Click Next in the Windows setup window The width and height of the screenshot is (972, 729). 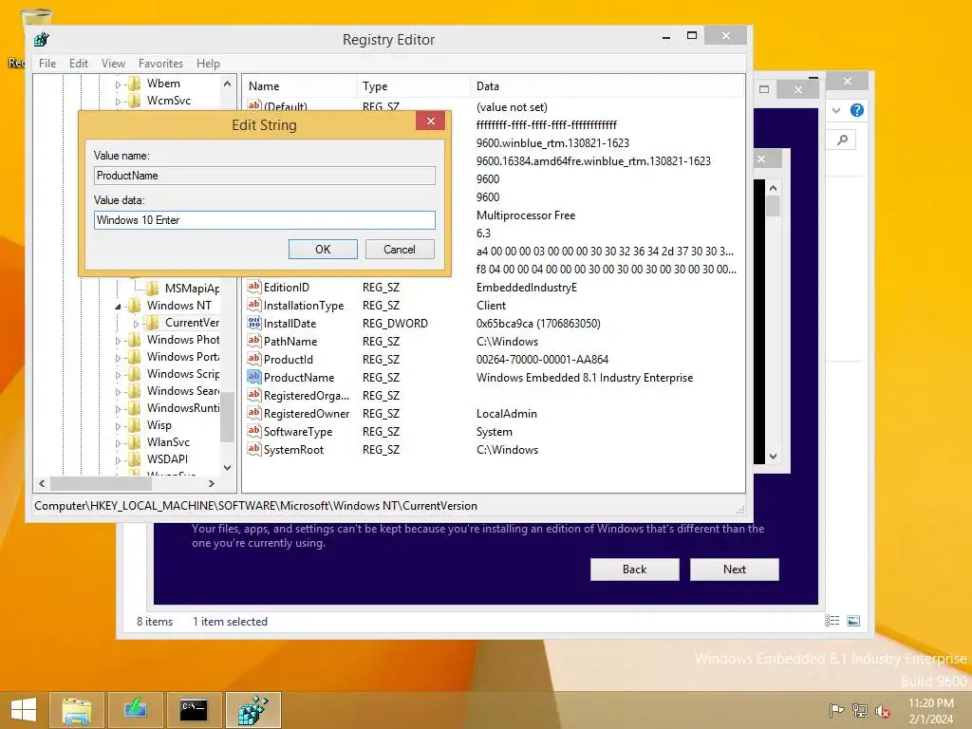(735, 570)
